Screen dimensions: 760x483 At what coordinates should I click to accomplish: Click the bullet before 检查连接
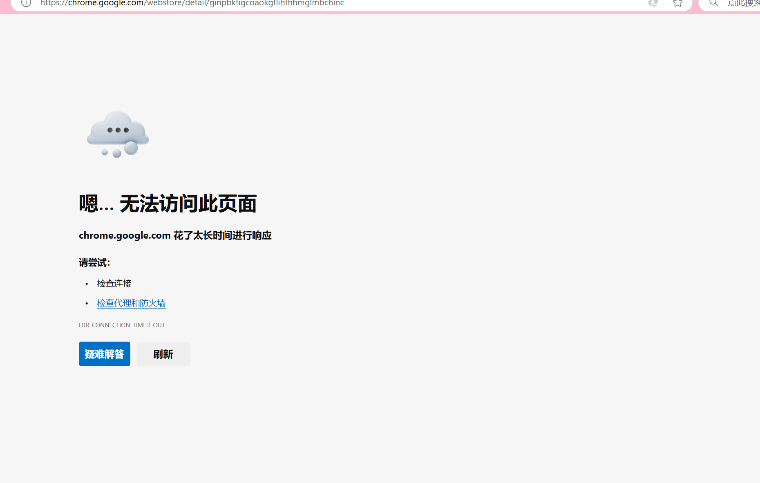click(x=87, y=284)
